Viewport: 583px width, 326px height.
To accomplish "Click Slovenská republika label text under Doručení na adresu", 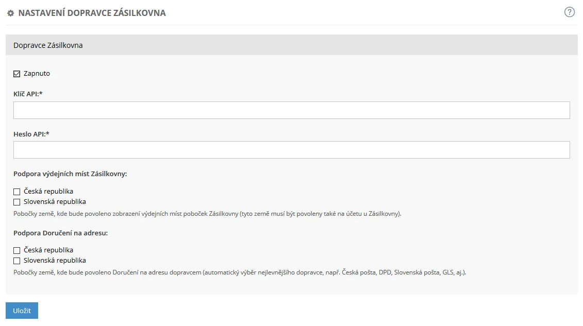I will coord(55,260).
